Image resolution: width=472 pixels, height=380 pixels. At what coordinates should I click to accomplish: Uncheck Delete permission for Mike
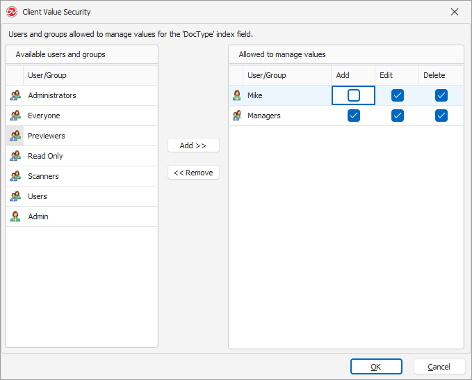click(441, 95)
